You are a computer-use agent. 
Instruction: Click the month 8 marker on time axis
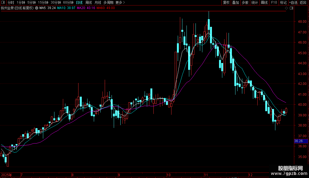pos(72,175)
